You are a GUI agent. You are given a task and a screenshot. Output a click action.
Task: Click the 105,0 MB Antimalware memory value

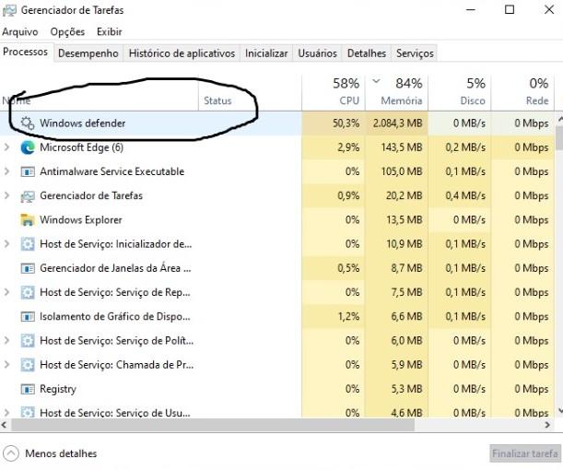pos(402,171)
